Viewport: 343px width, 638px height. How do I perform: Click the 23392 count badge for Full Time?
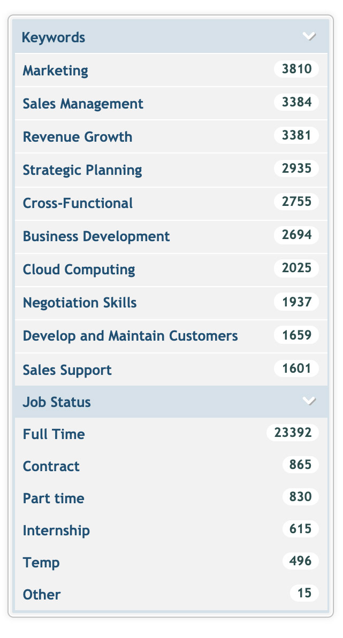coord(293,433)
